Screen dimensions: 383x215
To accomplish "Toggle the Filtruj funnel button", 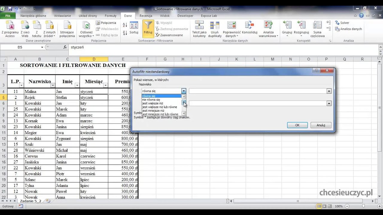I will pyautogui.click(x=148, y=28).
